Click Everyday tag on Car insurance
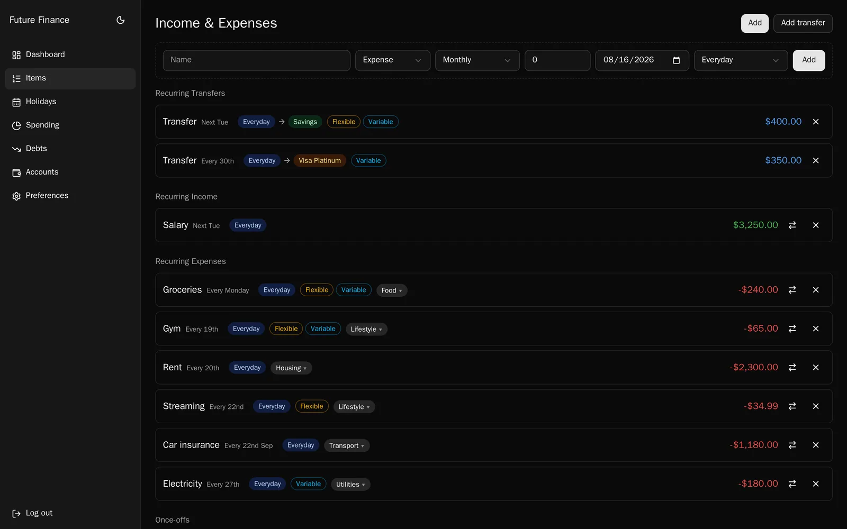The image size is (847, 529). pyautogui.click(x=301, y=445)
